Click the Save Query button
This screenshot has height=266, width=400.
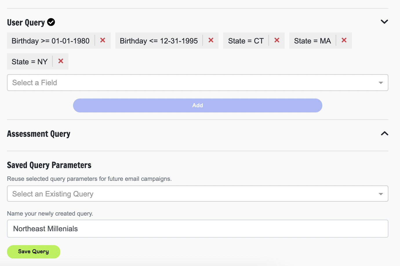pos(33,252)
